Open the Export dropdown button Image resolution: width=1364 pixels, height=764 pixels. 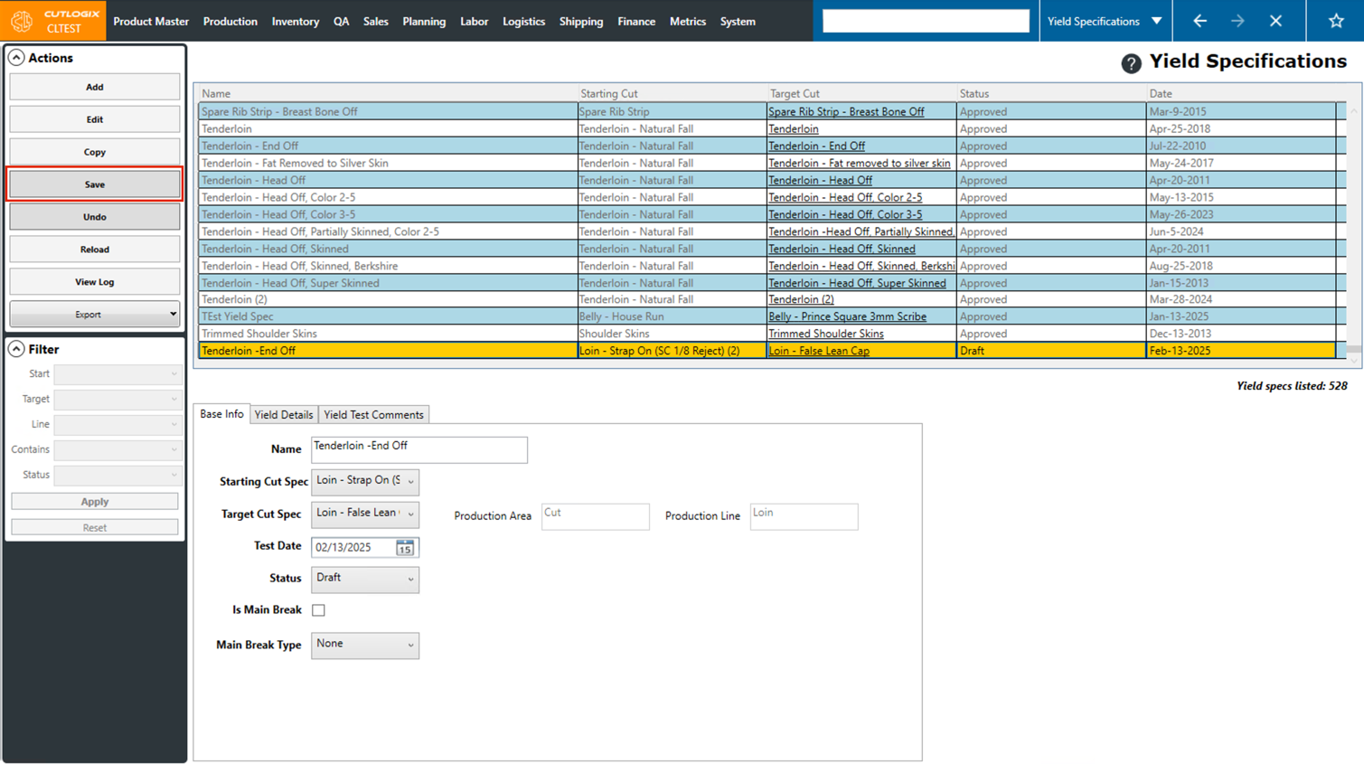pyautogui.click(x=94, y=315)
